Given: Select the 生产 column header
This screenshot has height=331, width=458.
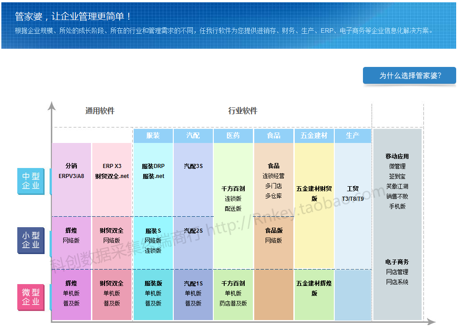Looking at the screenshot, I should [352, 136].
